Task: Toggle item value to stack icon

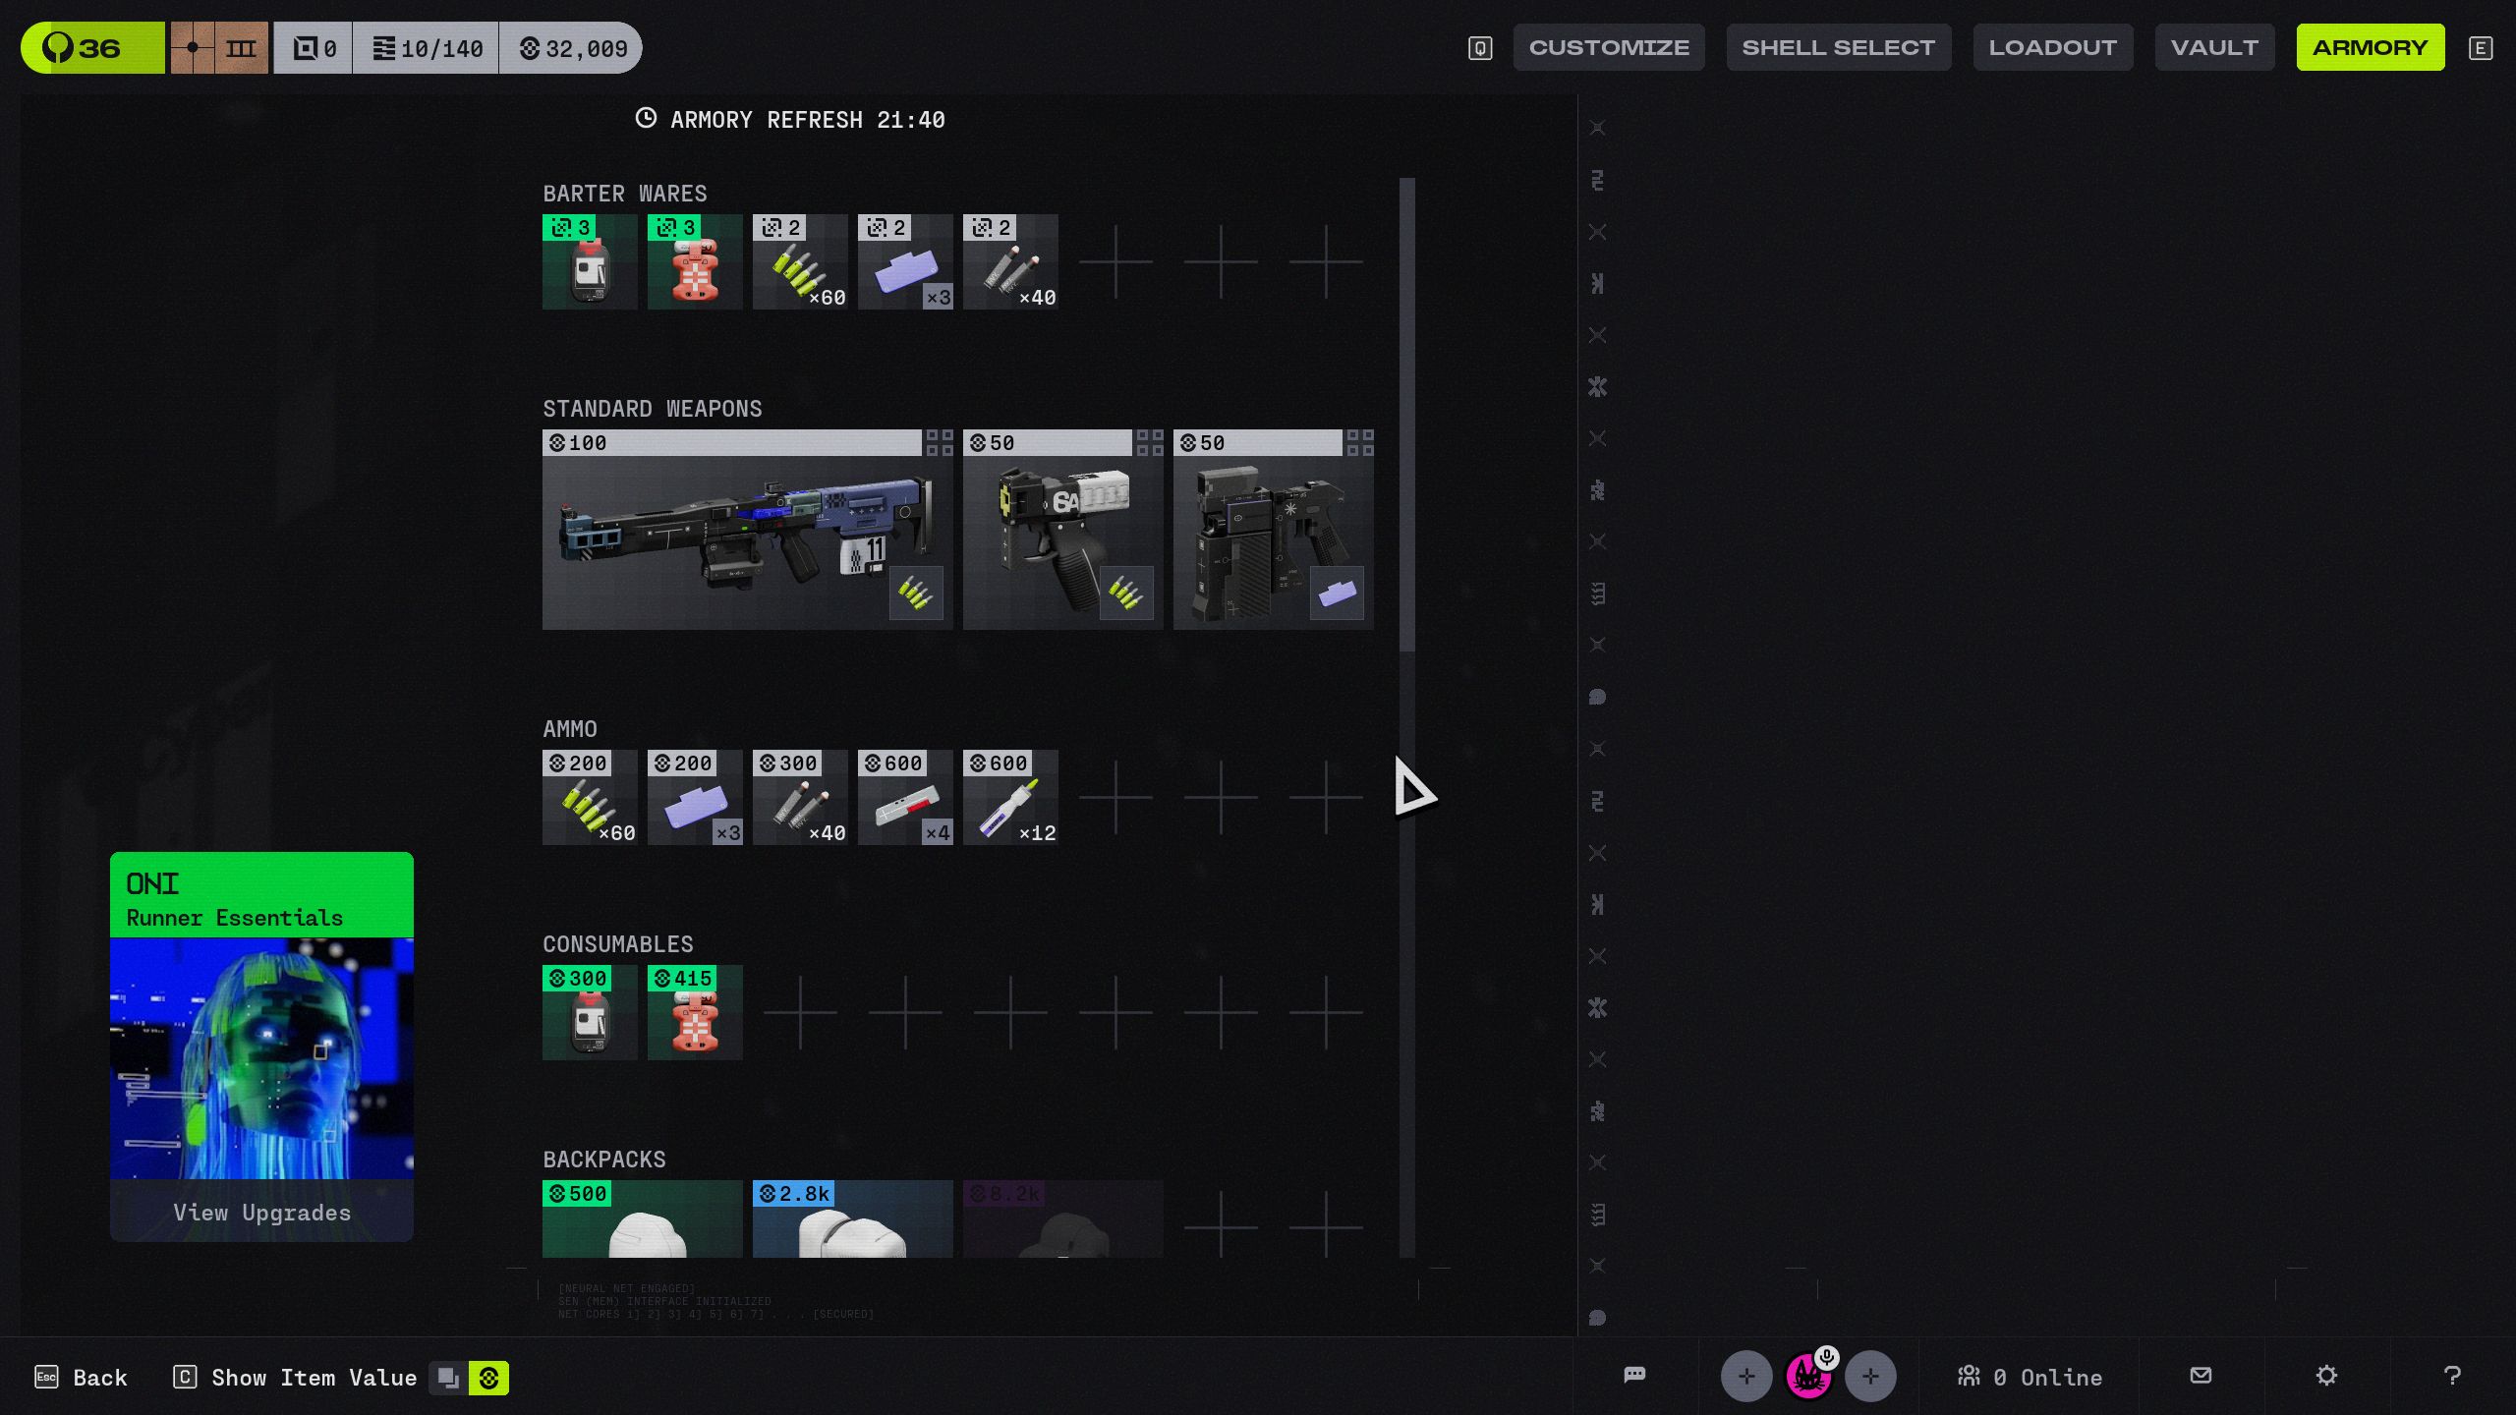Action: (x=448, y=1378)
